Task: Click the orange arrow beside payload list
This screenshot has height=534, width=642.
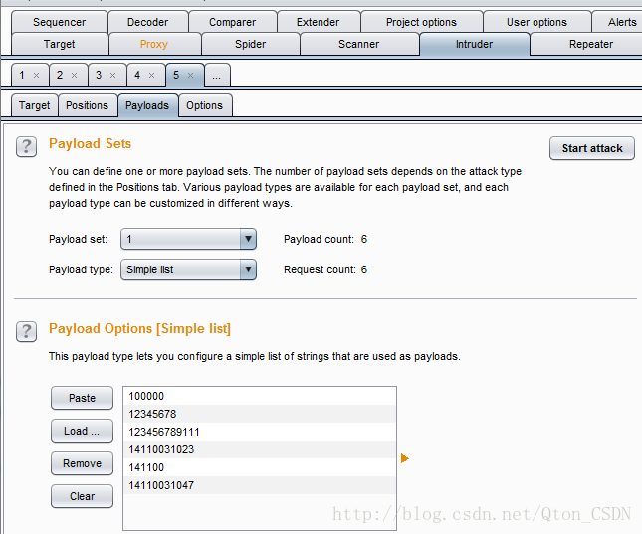Action: [405, 458]
